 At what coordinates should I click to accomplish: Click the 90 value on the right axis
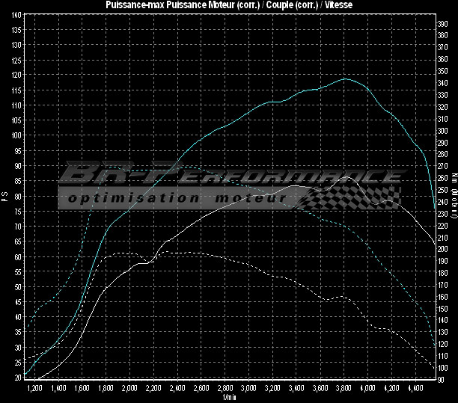443,378
